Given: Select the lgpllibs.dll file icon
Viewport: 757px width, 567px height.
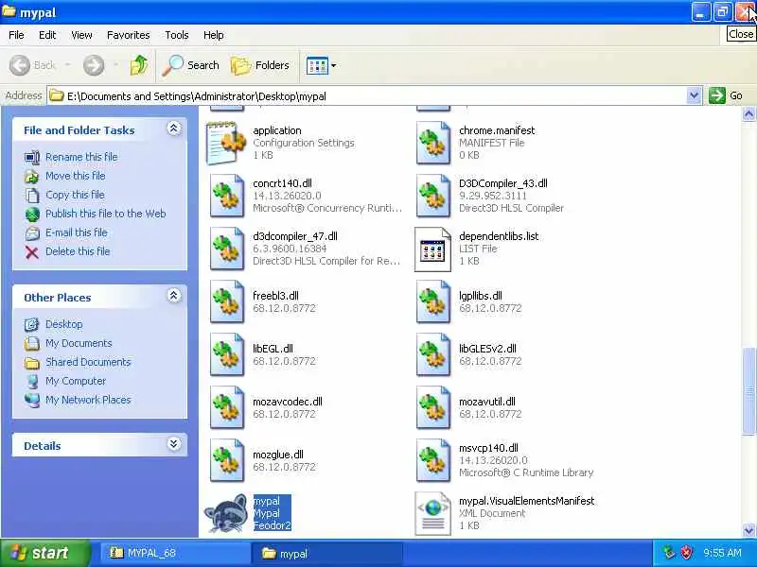Looking at the screenshot, I should (x=433, y=301).
